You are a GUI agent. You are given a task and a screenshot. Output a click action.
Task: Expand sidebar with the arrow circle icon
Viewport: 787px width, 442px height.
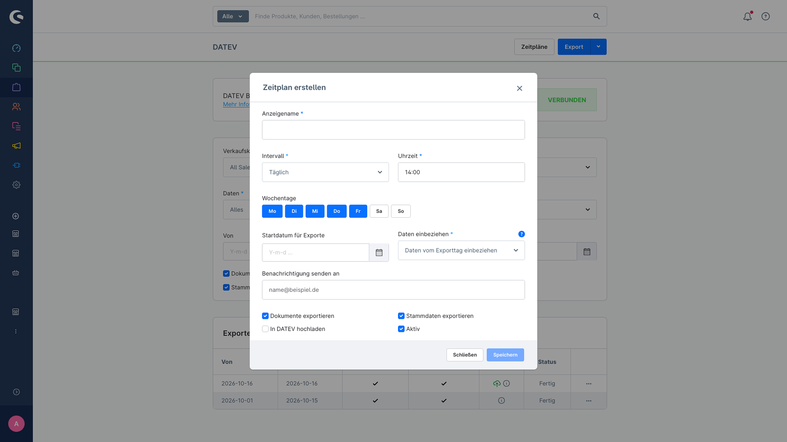(x=16, y=392)
